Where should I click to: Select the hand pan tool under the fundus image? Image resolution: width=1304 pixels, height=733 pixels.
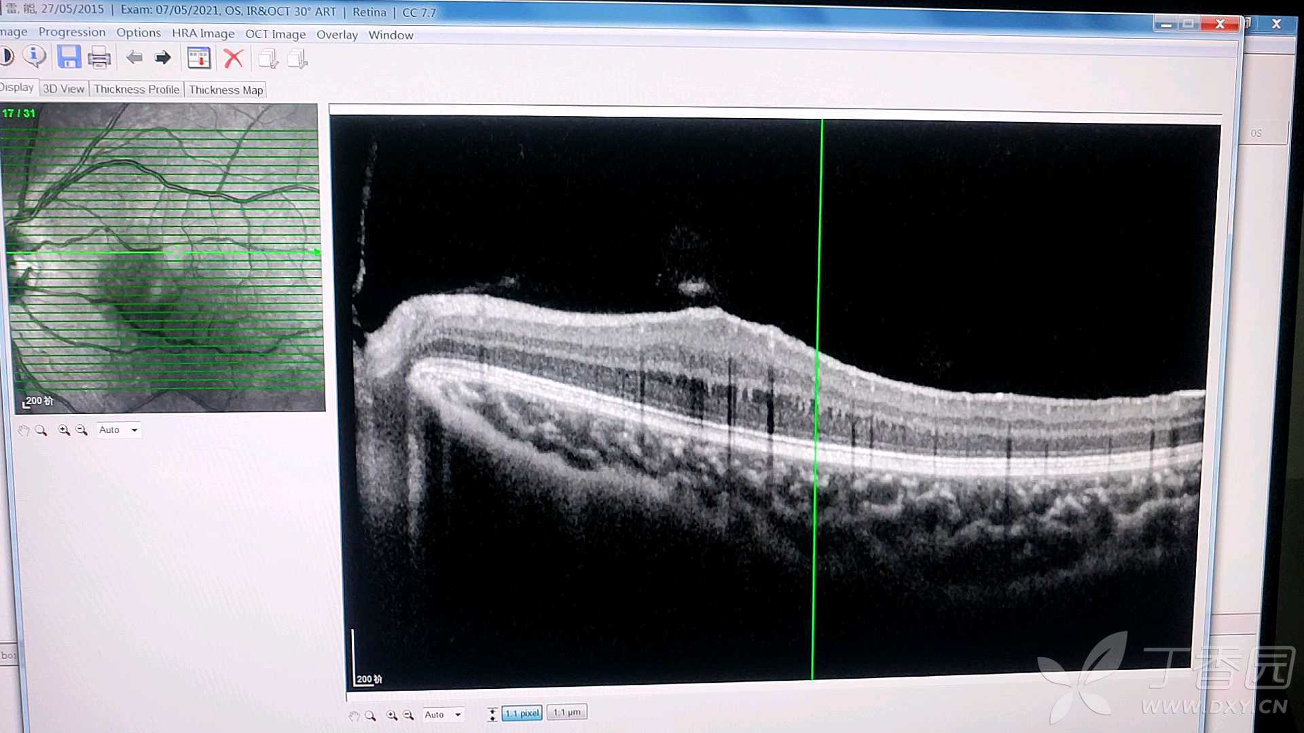point(24,430)
